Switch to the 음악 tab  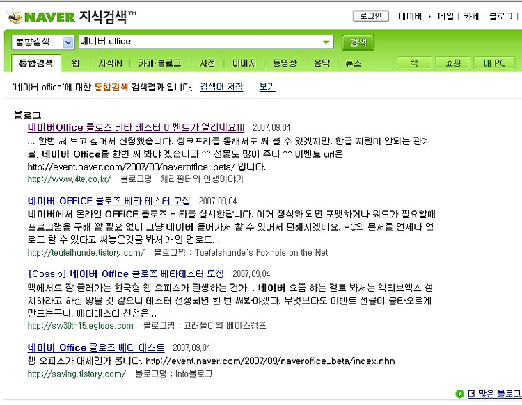tap(322, 63)
